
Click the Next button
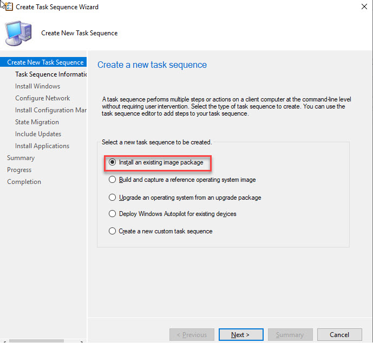coord(240,335)
